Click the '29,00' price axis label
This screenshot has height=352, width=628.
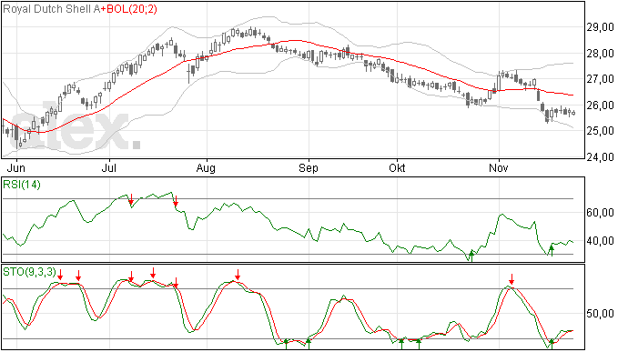601,27
